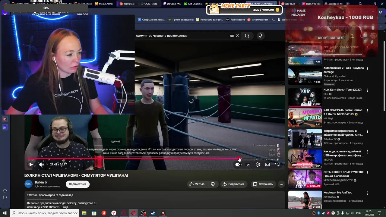Click the YouTube search magnifier button
386x217 pixels.
click(x=247, y=36)
